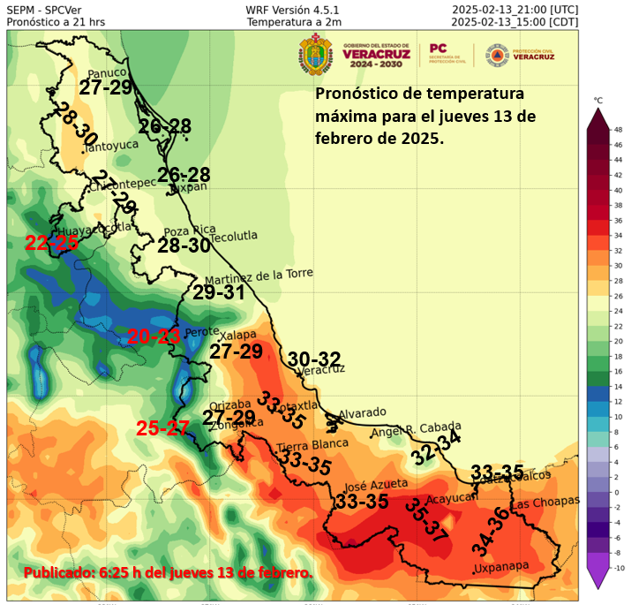Select the red 22-25 temperature label
This screenshot has height=605, width=631.
click(x=52, y=245)
